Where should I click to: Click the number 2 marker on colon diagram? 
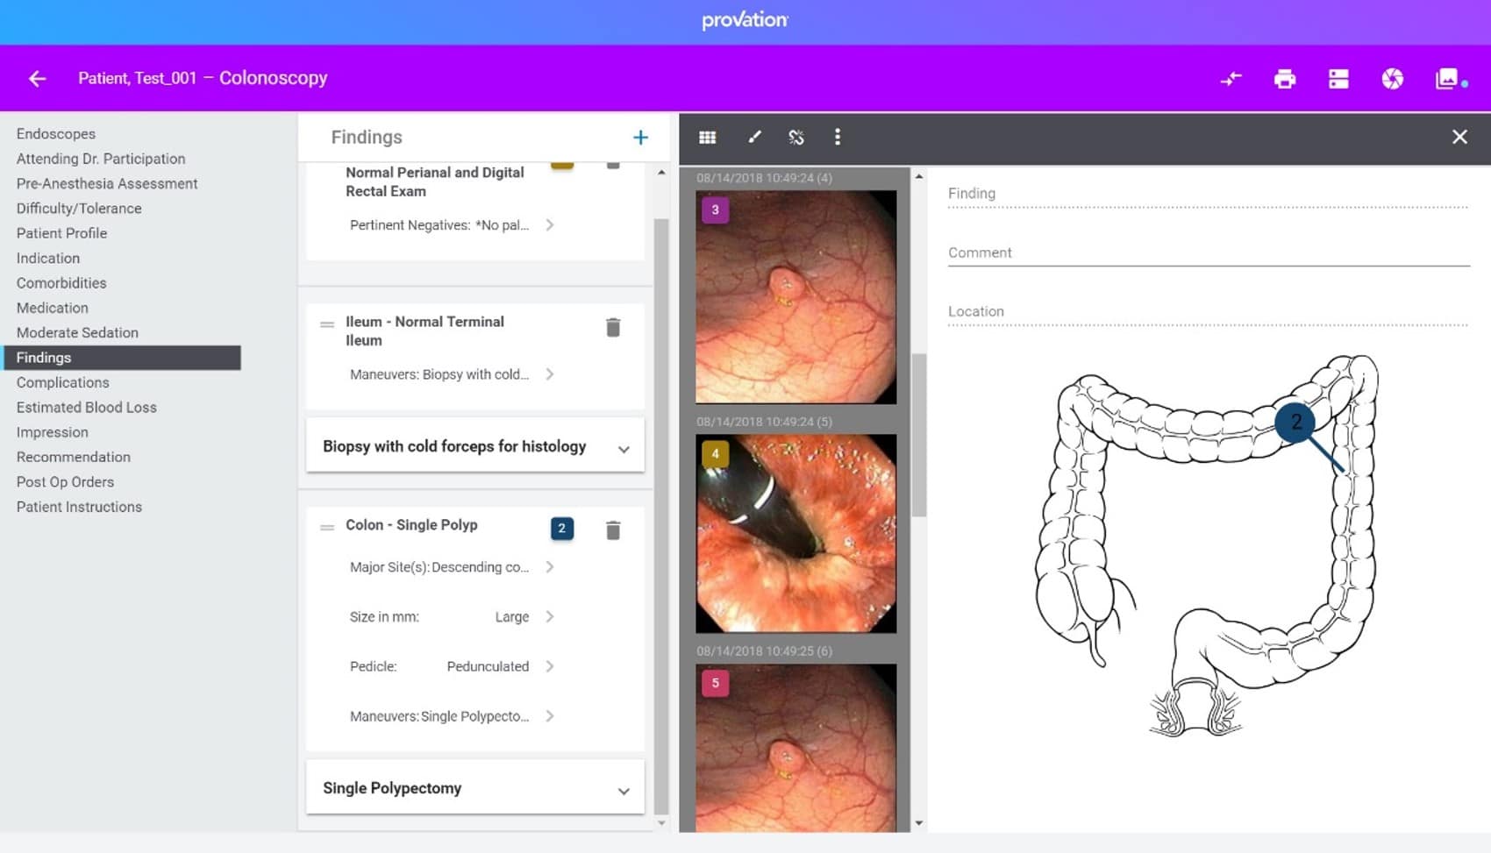tap(1296, 423)
